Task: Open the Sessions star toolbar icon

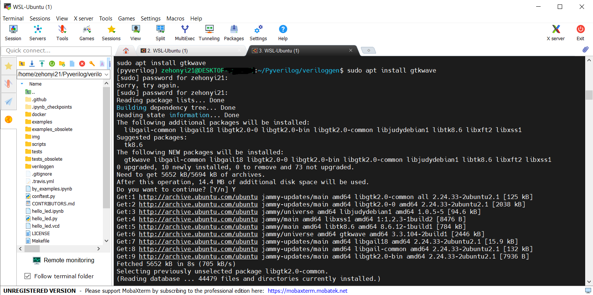Action: click(x=111, y=32)
